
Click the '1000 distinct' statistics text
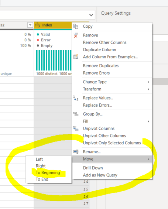47,74
